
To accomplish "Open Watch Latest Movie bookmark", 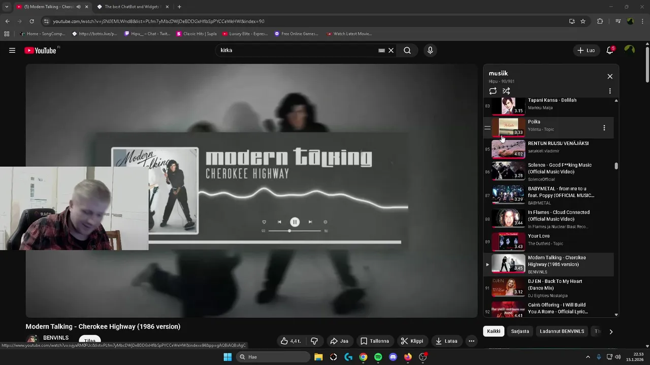I will pyautogui.click(x=349, y=34).
